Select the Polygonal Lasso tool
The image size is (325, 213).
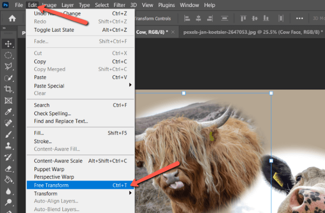coord(8,66)
